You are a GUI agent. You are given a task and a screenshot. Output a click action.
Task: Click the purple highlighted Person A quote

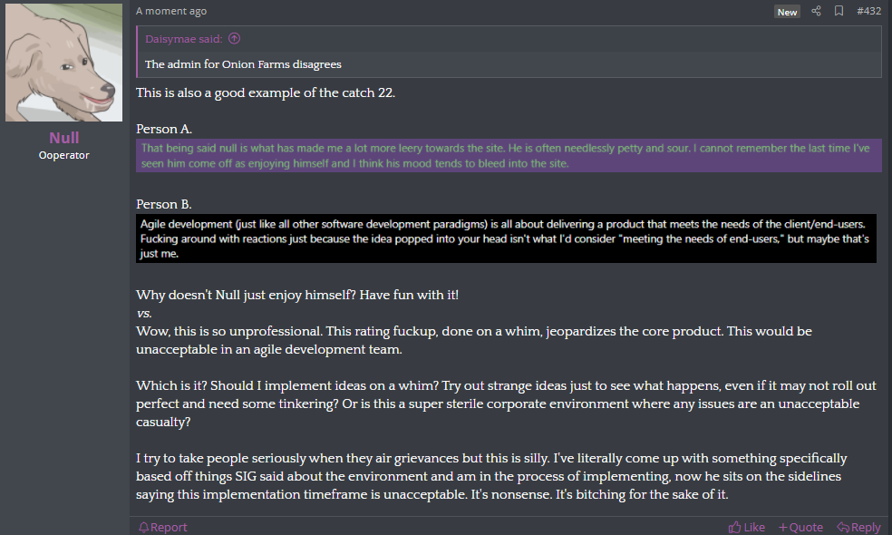coord(509,155)
